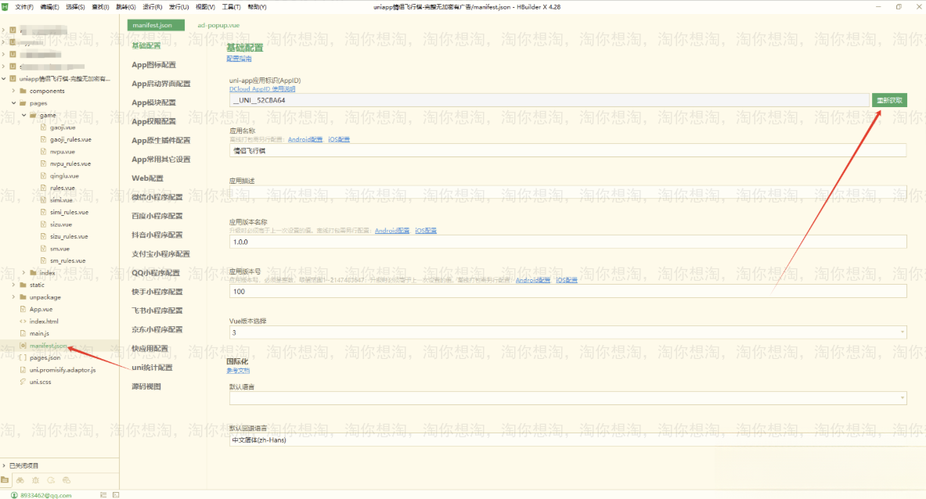
Task: Switch to the ad-popup.vue tab
Action: tap(218, 25)
